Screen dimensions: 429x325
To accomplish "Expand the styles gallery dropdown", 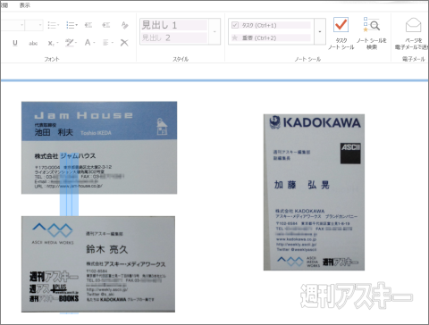I will click(x=214, y=31).
